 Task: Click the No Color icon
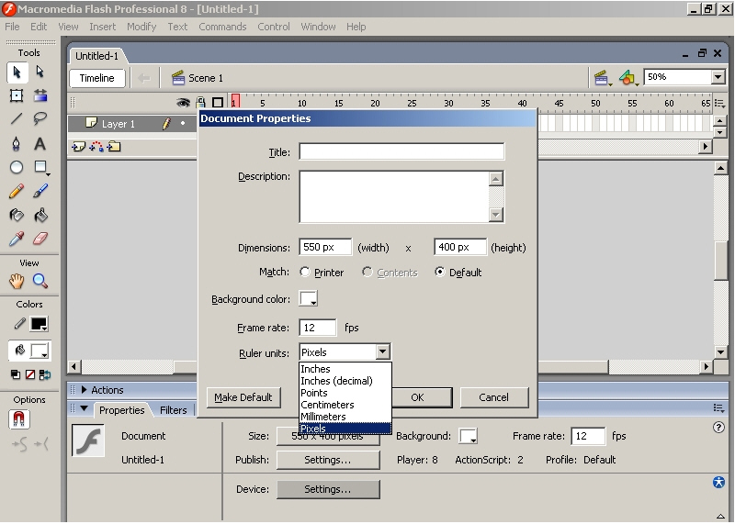point(30,374)
